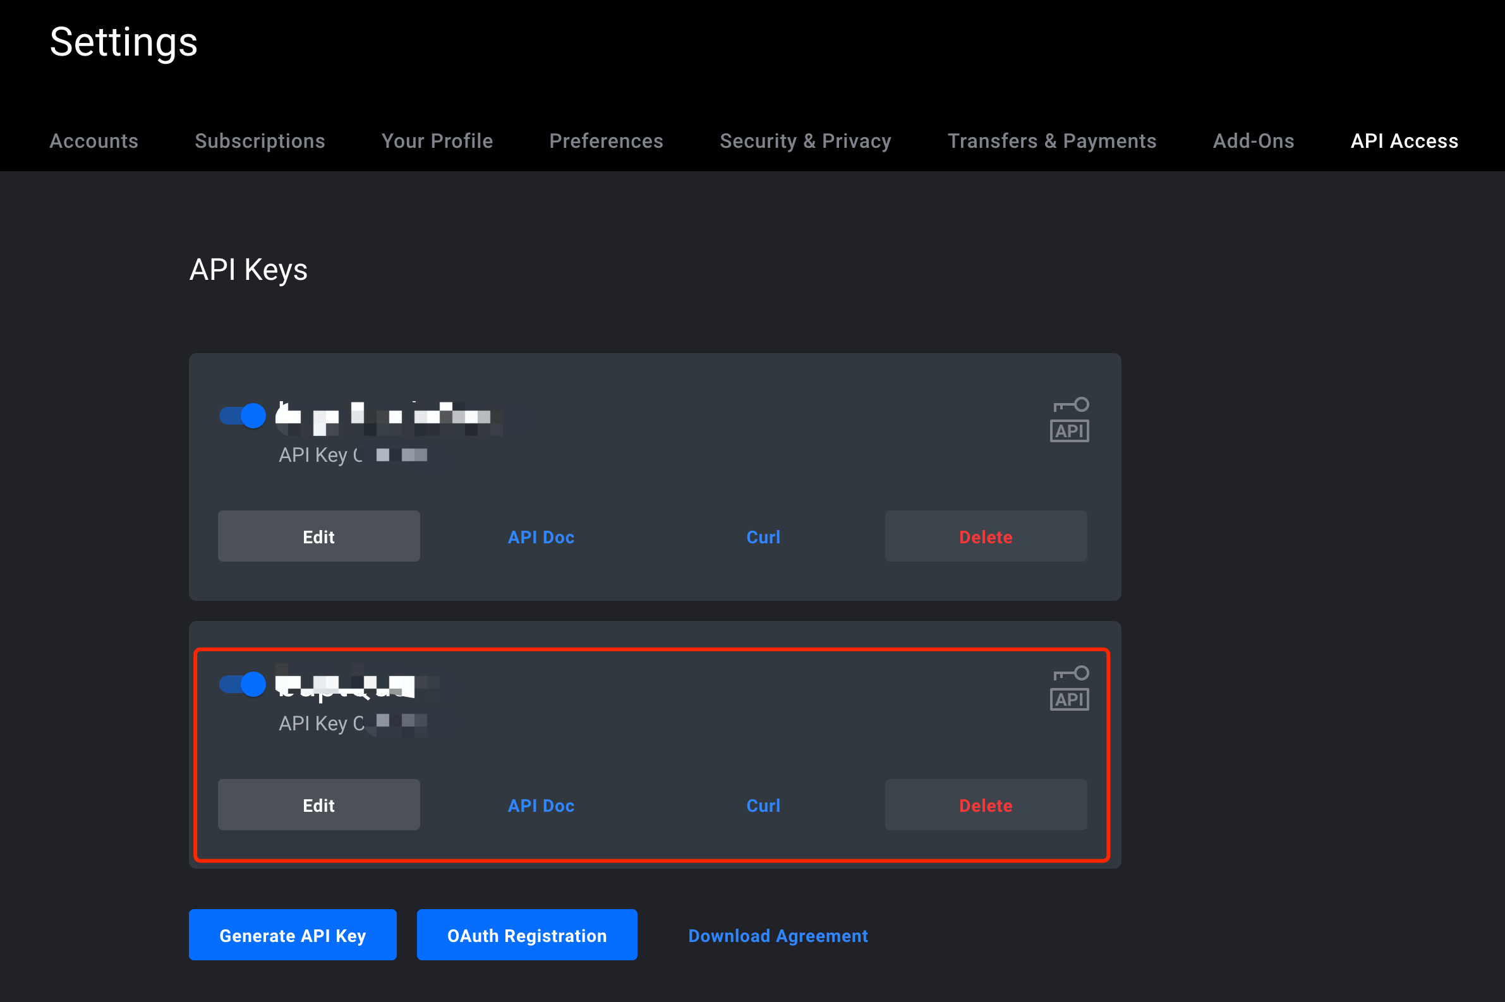Image resolution: width=1505 pixels, height=1002 pixels.
Task: Go to Your Profile tab
Action: click(x=437, y=141)
